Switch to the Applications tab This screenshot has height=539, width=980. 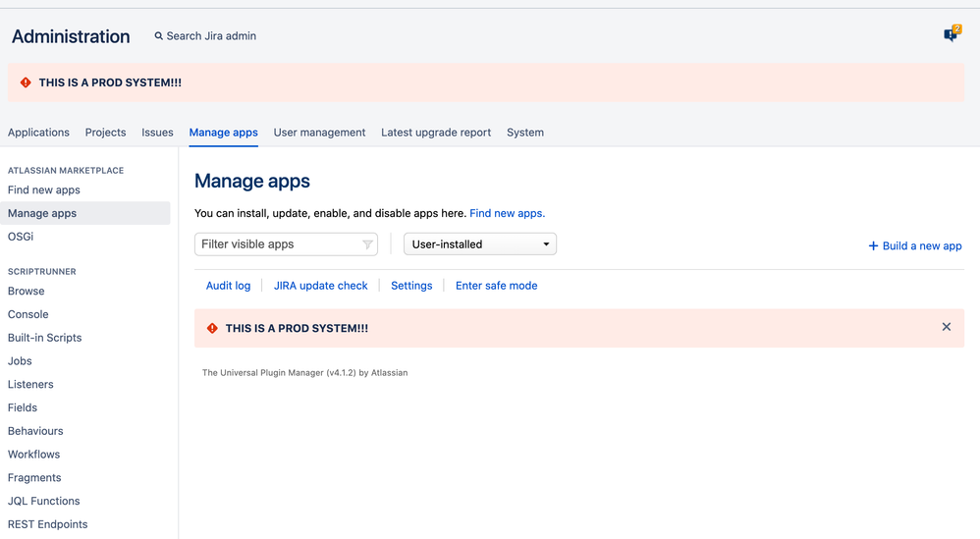(x=38, y=133)
